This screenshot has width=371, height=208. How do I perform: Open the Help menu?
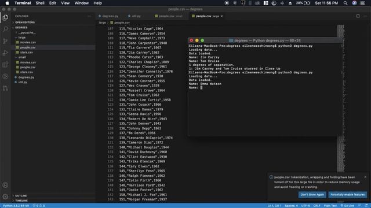[97, 3]
